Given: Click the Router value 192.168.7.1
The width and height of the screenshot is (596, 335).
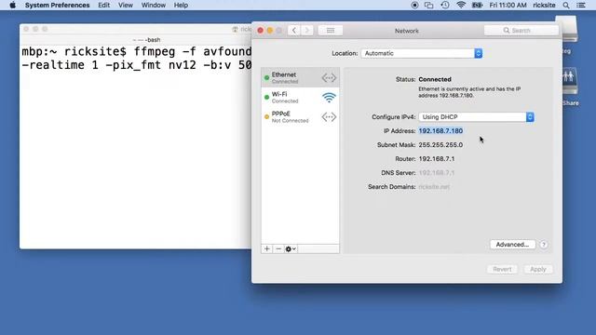Looking at the screenshot, I should point(437,159).
